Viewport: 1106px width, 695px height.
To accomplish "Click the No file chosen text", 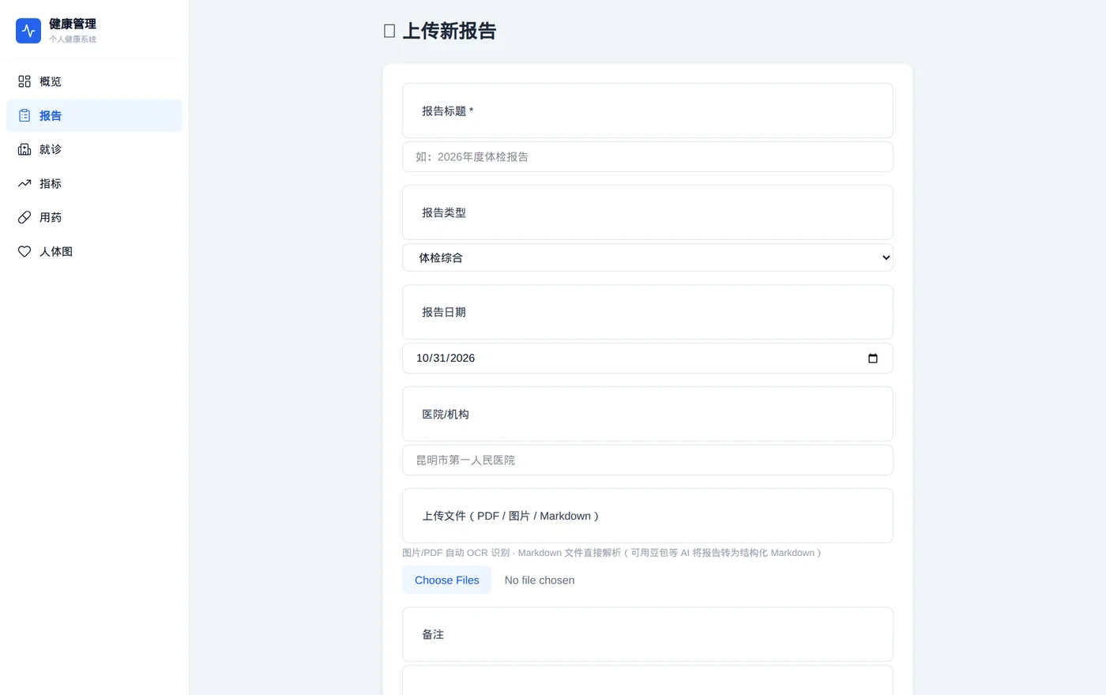I will point(540,580).
